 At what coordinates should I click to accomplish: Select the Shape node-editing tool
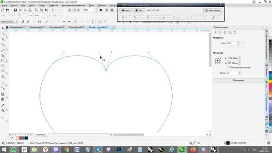[3, 34]
